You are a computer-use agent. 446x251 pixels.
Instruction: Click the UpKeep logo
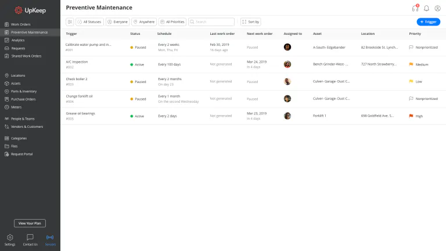30,10
